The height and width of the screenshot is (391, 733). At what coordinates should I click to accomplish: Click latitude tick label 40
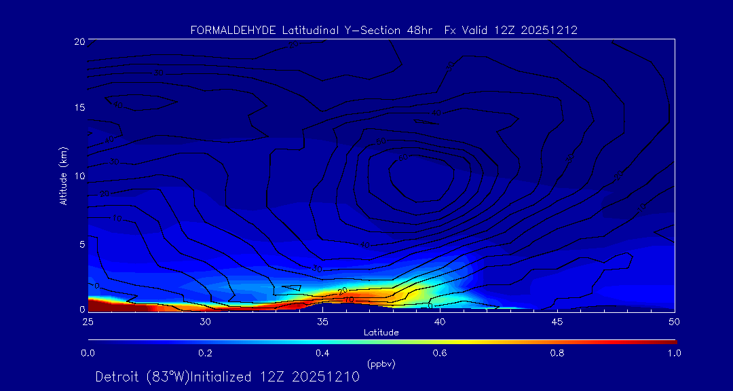(440, 321)
